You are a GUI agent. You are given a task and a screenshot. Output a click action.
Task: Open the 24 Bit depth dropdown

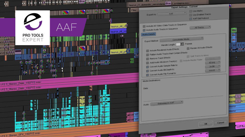213,66
